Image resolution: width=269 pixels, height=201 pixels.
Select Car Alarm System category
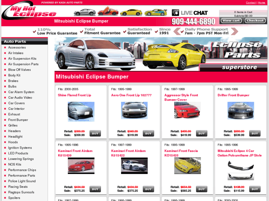[x=21, y=92]
